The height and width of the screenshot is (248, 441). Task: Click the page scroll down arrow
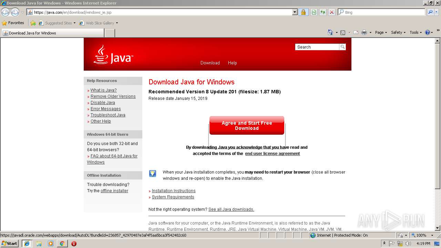click(x=438, y=228)
